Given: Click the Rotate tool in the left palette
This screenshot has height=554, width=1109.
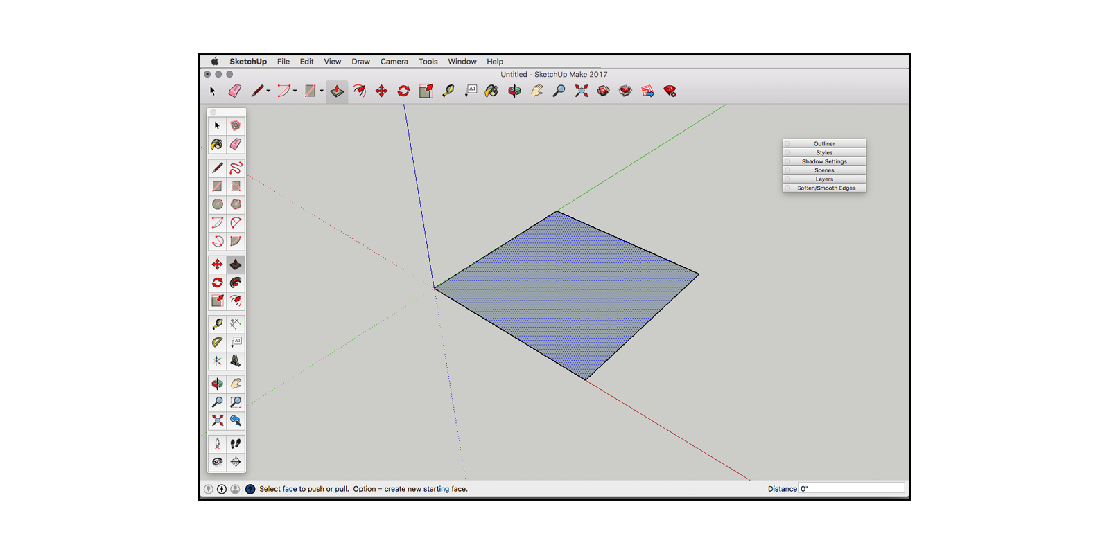Looking at the screenshot, I should (218, 283).
